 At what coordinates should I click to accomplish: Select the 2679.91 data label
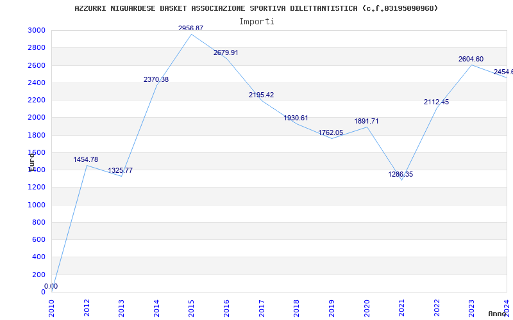[x=226, y=52]
